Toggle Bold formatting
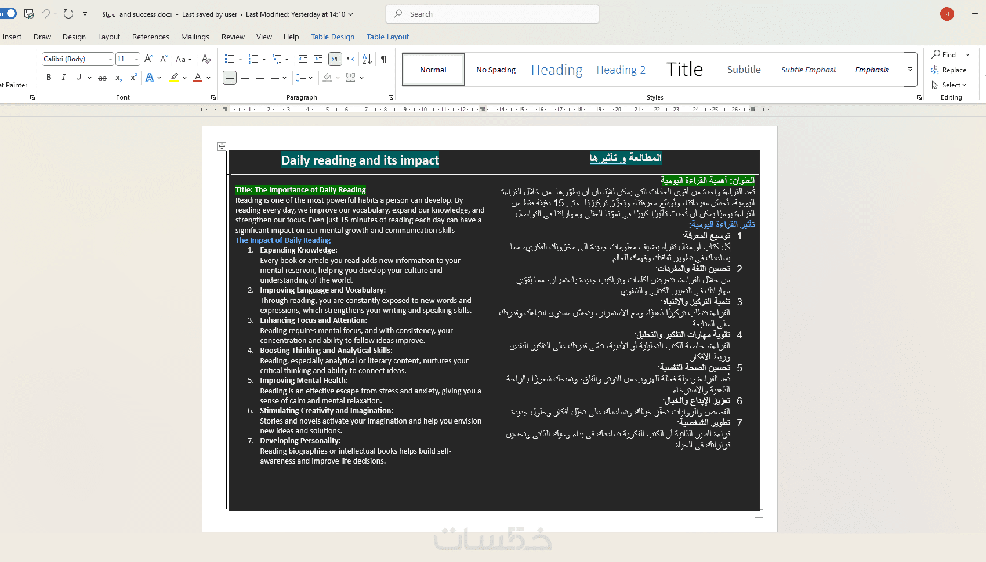This screenshot has height=562, width=986. point(49,78)
